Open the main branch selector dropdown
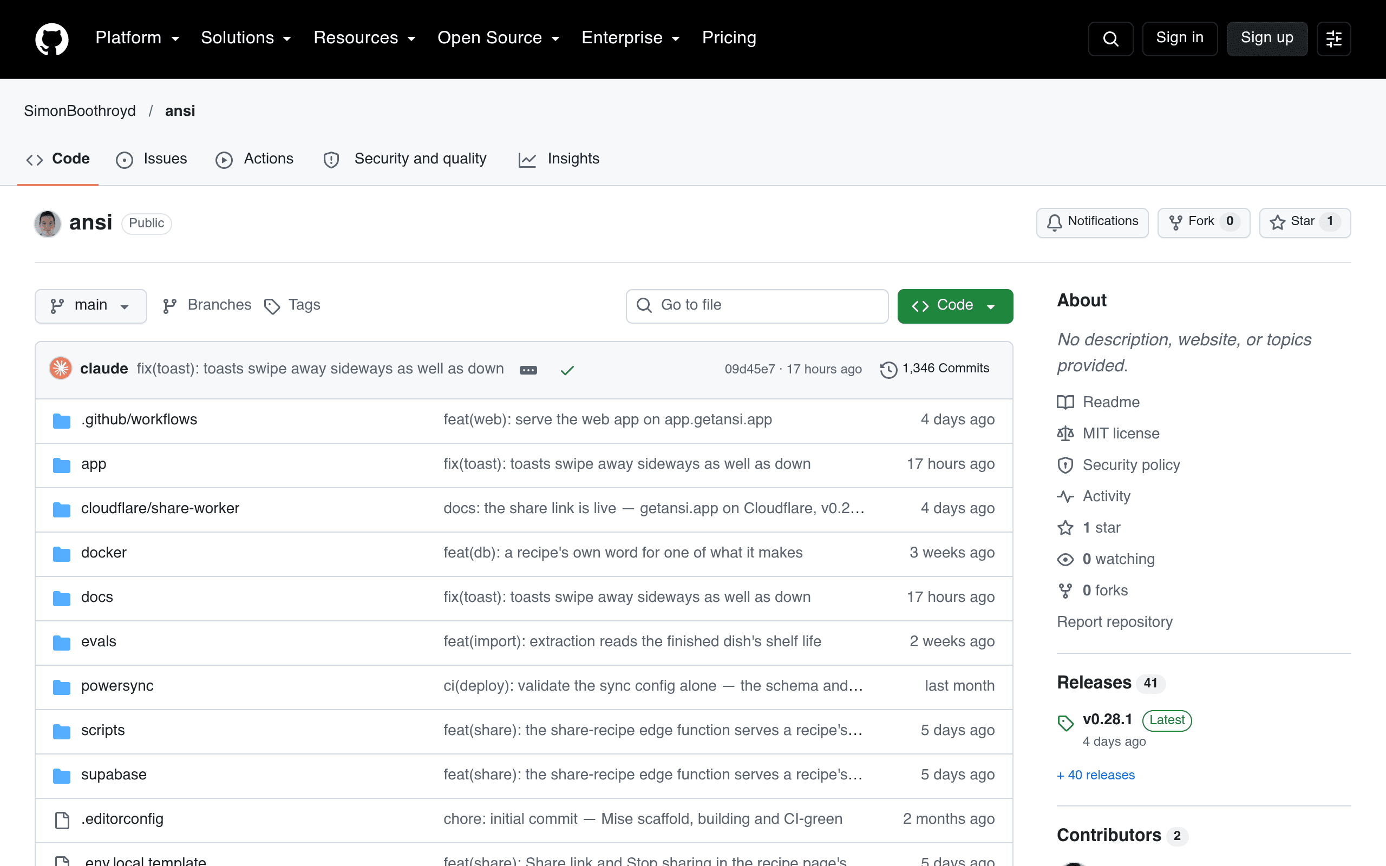This screenshot has width=1386, height=866. 90,306
